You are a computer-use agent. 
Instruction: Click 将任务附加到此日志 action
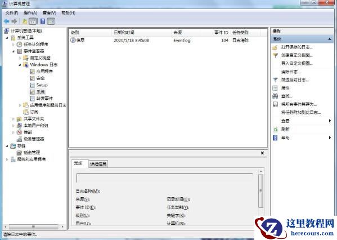tap(301, 113)
